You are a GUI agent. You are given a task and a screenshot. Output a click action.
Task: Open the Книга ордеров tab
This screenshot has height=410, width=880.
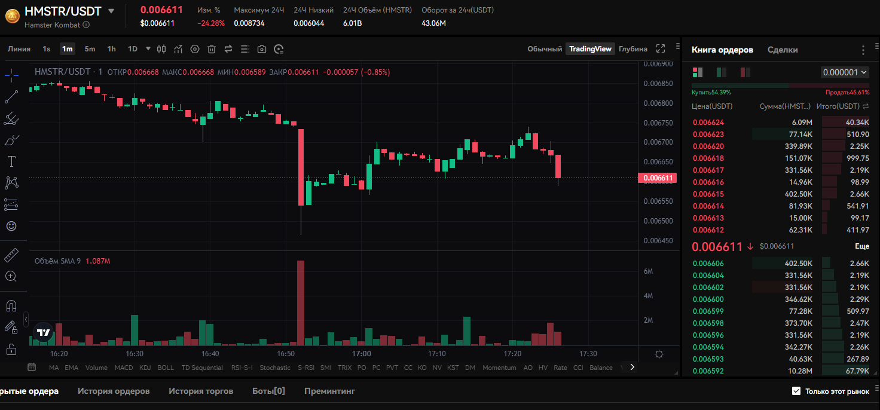(x=722, y=50)
